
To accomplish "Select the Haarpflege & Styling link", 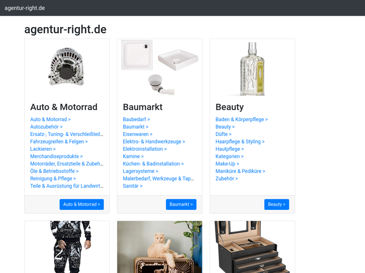I will tap(240, 142).
